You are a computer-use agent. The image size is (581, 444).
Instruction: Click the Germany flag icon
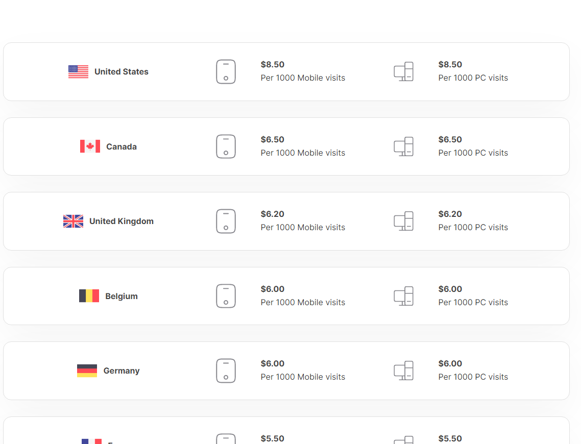point(87,371)
